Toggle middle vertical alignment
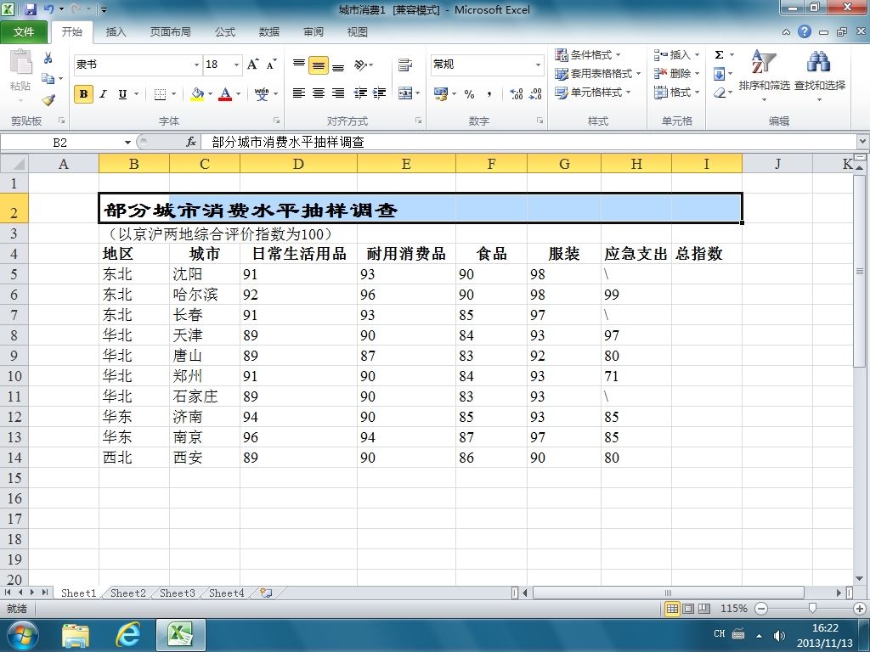Viewport: 870px width, 652px height. point(319,65)
